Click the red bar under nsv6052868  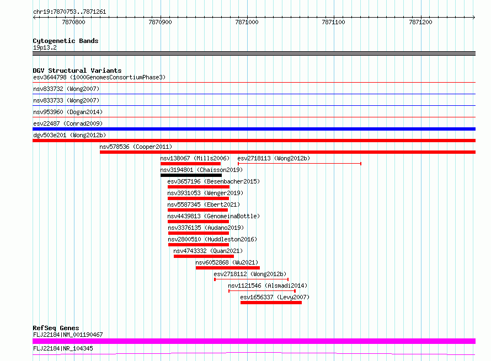(228, 268)
